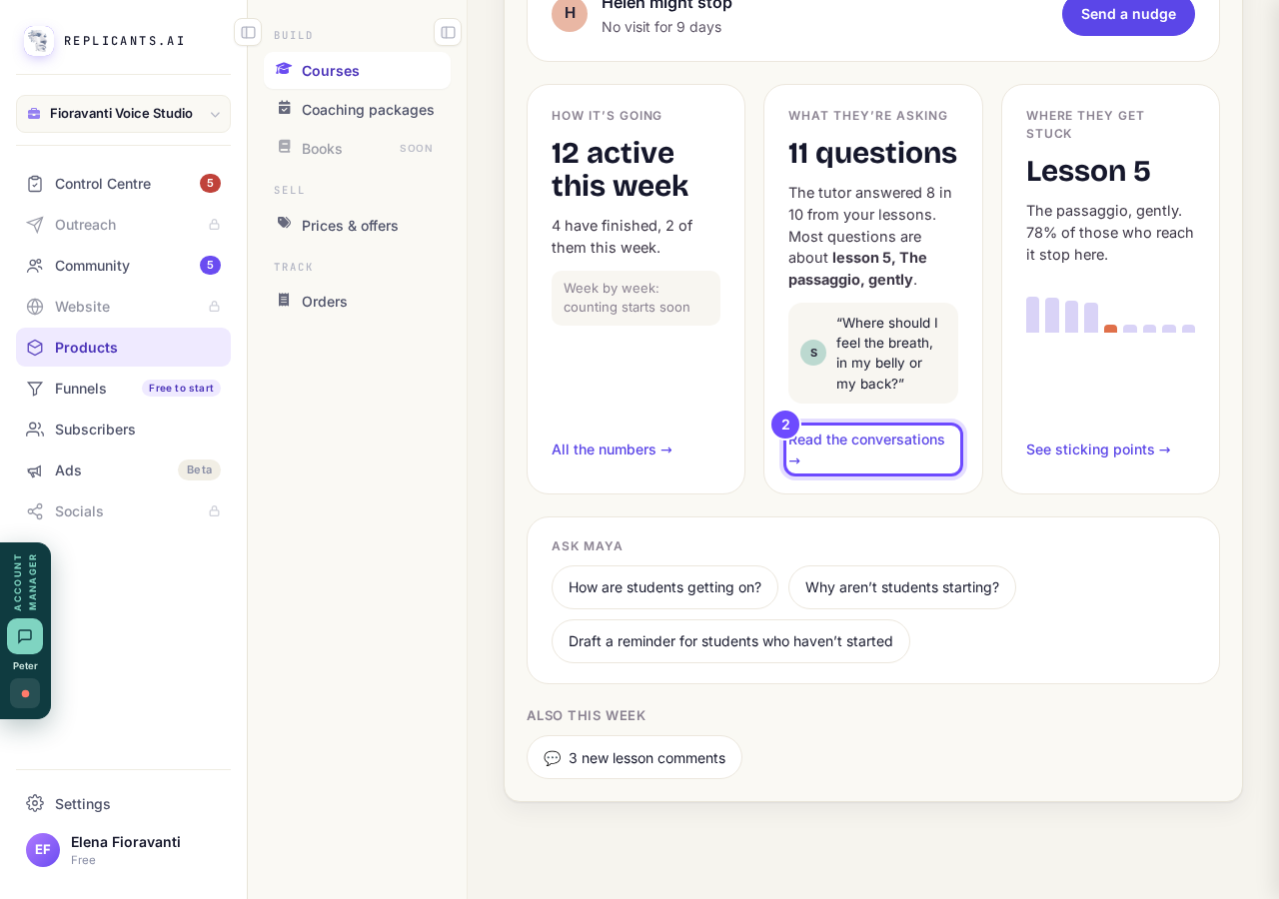
Task: Click the red record dot button
Action: click(x=25, y=693)
